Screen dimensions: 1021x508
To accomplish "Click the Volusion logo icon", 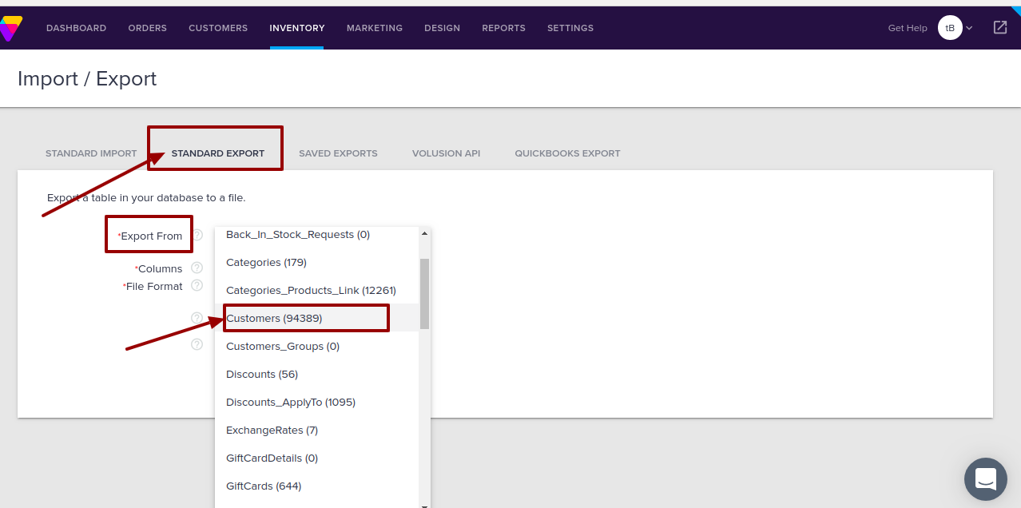I will pyautogui.click(x=11, y=28).
